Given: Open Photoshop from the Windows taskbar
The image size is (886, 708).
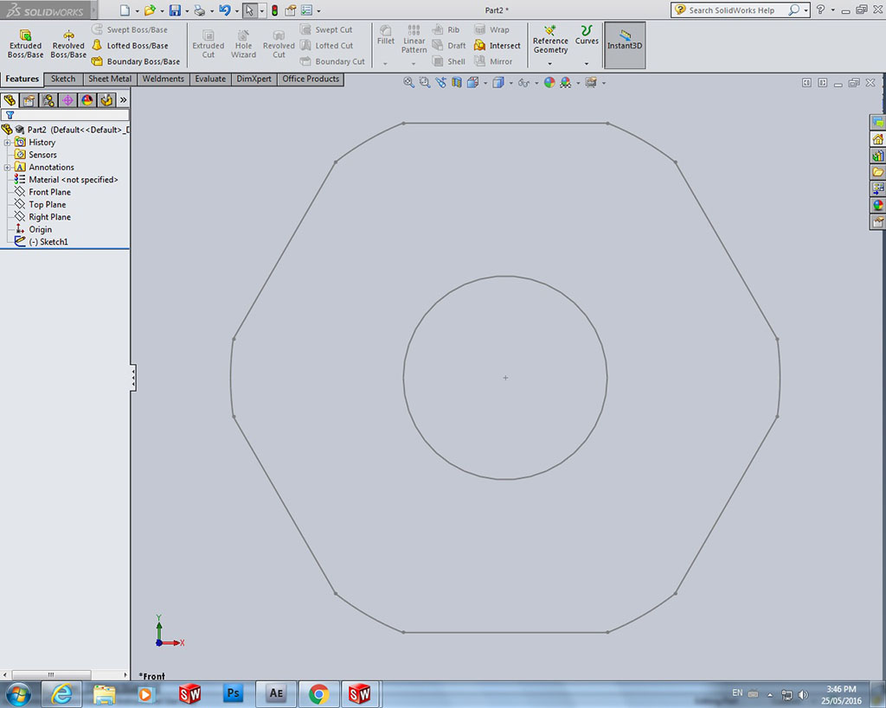Looking at the screenshot, I should 233,693.
